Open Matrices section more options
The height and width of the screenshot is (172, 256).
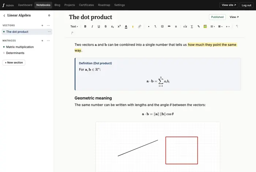pos(48,41)
